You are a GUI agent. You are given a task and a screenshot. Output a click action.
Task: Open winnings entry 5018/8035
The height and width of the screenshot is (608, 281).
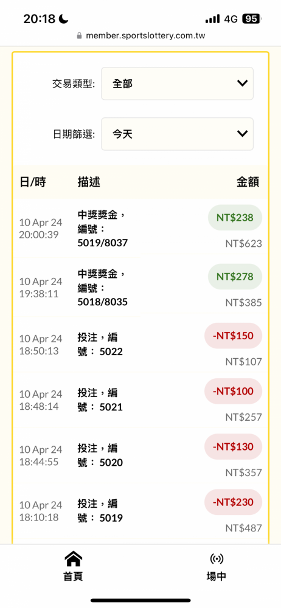click(x=140, y=288)
